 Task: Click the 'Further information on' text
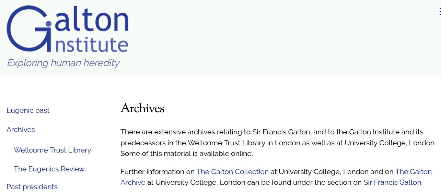[158, 172]
